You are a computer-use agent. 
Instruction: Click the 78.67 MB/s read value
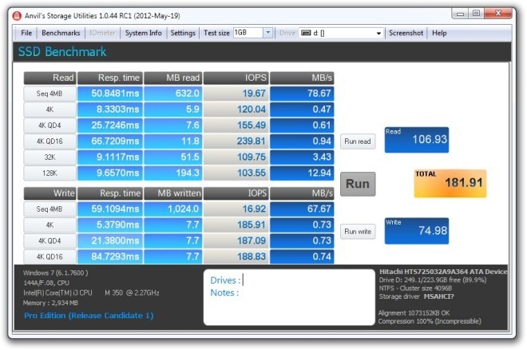(302, 93)
